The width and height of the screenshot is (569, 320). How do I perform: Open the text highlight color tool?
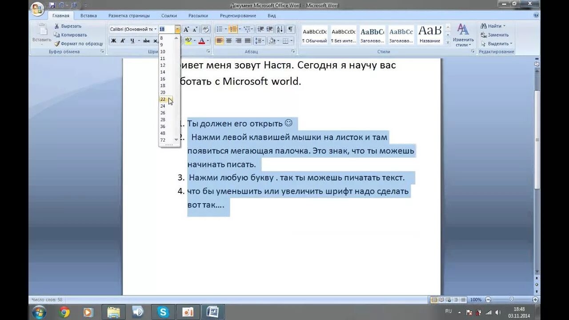pyautogui.click(x=188, y=41)
